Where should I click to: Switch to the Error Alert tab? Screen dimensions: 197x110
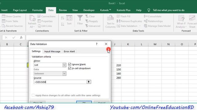(x=69, y=51)
